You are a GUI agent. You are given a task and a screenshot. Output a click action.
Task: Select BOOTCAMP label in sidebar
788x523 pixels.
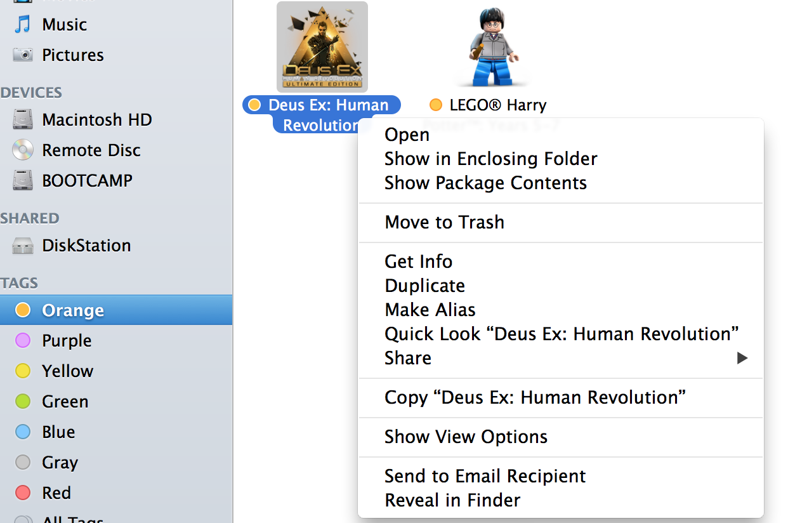point(87,181)
